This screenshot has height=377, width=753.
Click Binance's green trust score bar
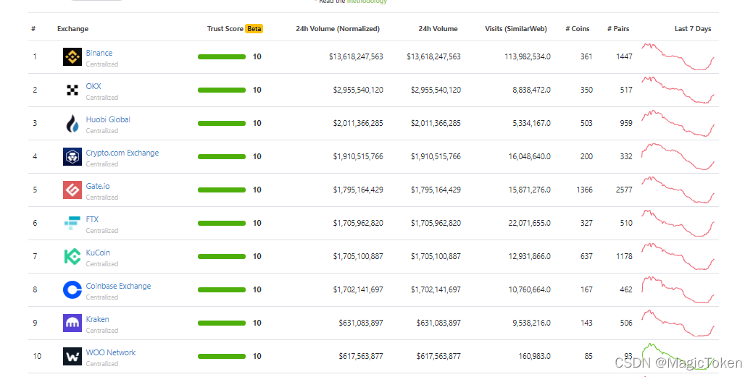point(221,56)
